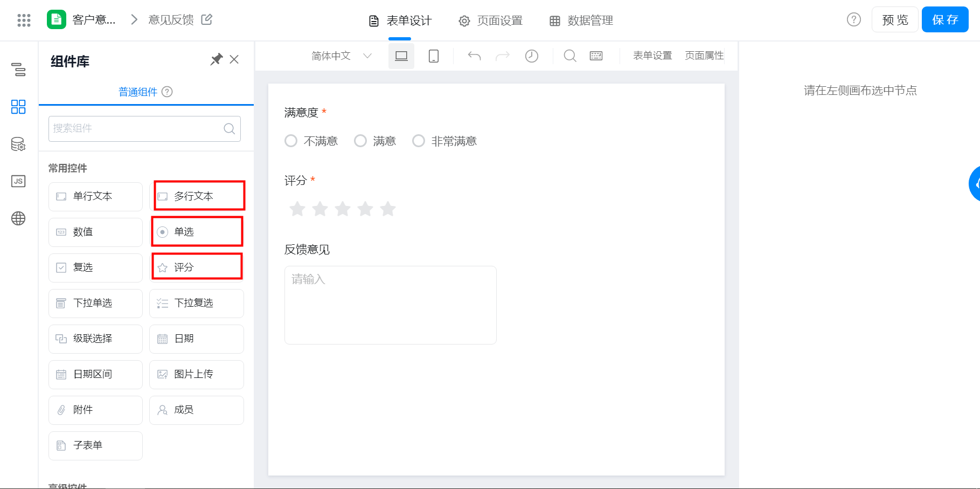Click the 客户意... app name
980x489 pixels.
point(94,20)
